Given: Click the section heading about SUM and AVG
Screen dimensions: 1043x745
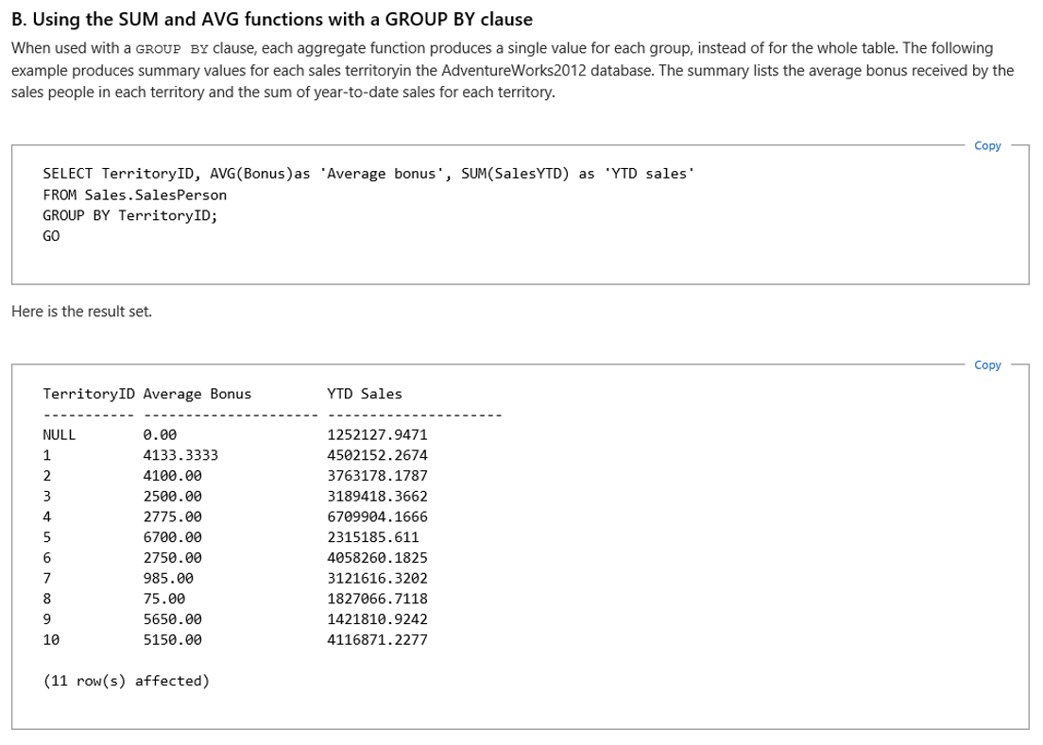Looking at the screenshot, I should click(x=272, y=19).
